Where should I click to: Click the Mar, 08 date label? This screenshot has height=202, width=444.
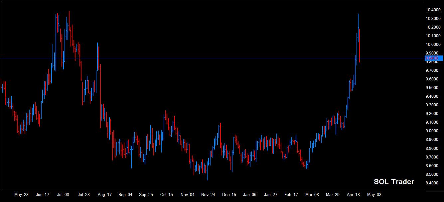[x=312, y=195]
